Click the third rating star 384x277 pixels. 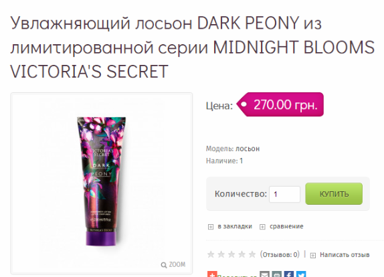pos(231,254)
